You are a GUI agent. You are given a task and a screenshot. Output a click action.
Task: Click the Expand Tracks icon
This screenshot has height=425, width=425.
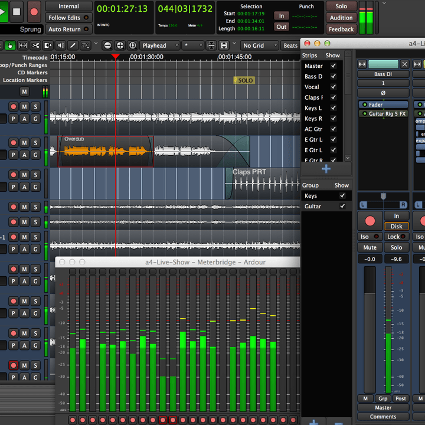click(x=224, y=45)
